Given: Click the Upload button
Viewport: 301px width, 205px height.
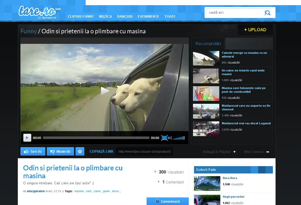Looking at the screenshot, I should tap(255, 30).
